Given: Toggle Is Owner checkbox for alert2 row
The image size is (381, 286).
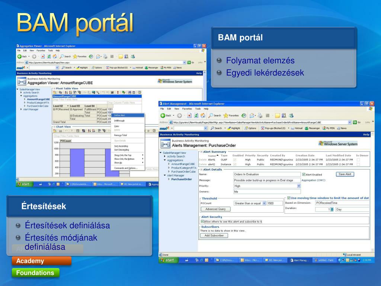Looking at the screenshot, I should pos(358,164).
